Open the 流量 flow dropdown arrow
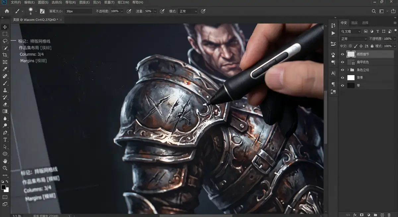 155,11
